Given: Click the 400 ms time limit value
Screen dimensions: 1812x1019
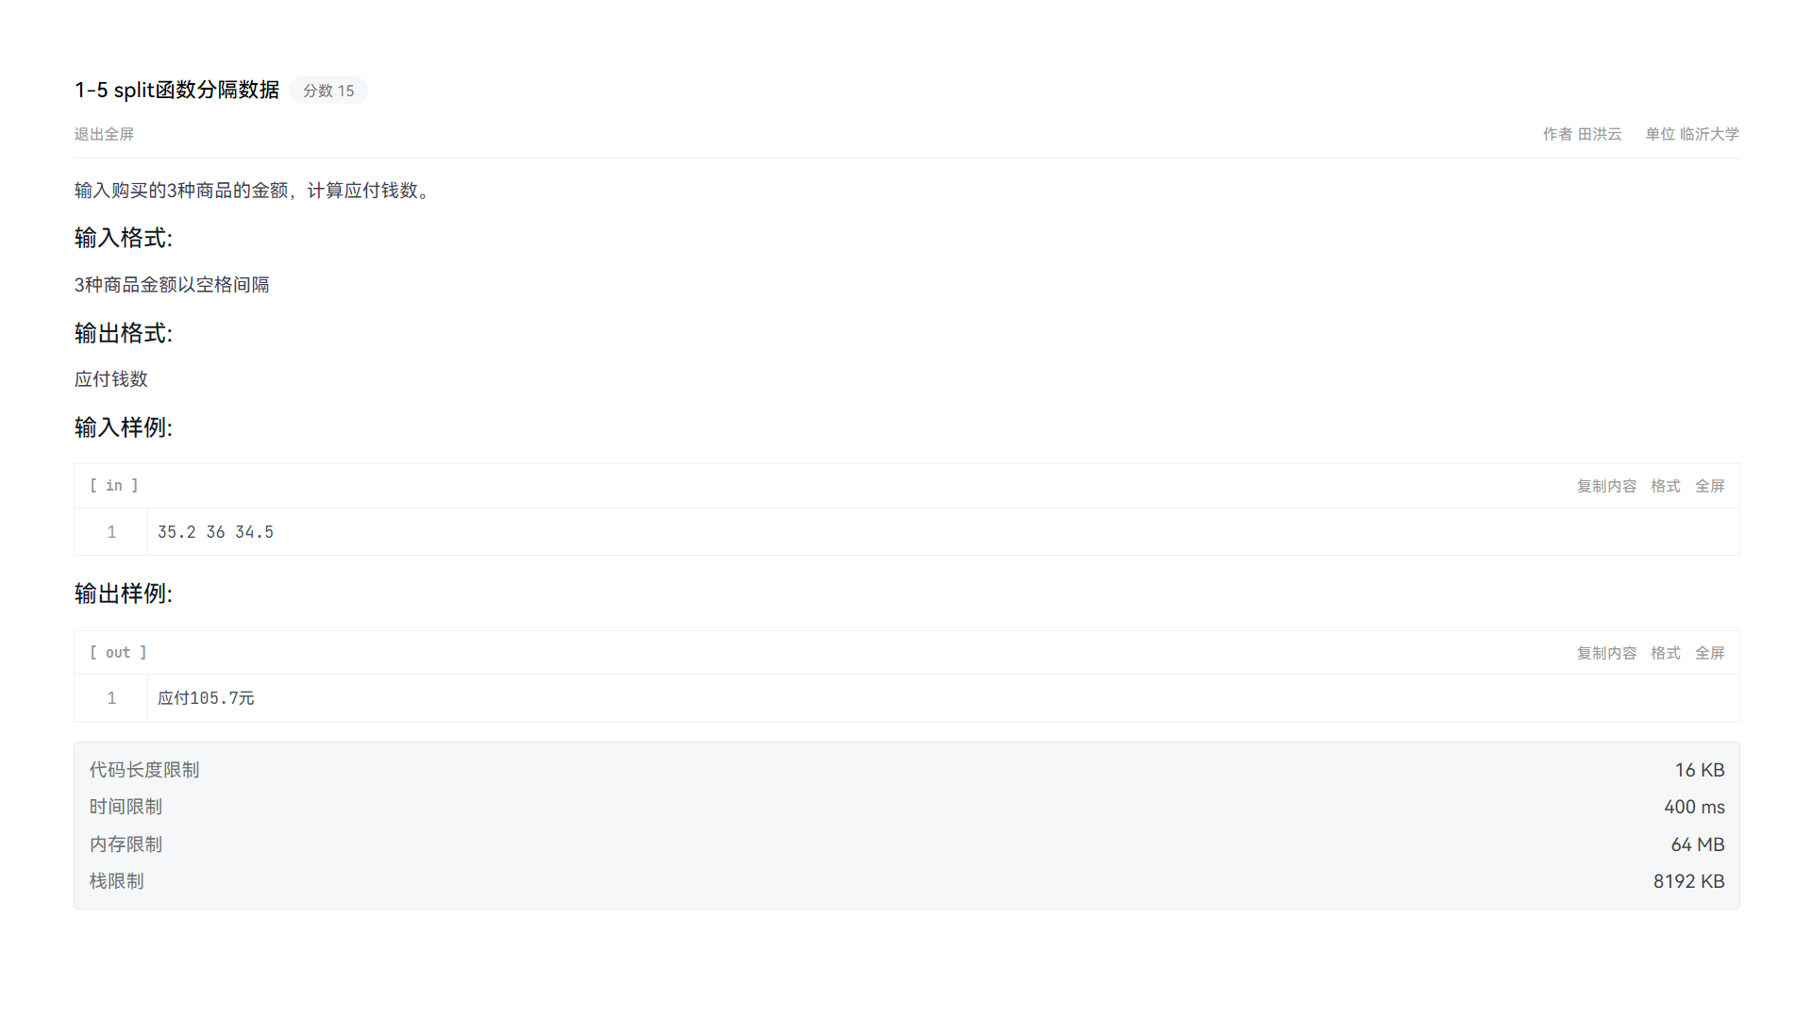Looking at the screenshot, I should tap(1694, 807).
